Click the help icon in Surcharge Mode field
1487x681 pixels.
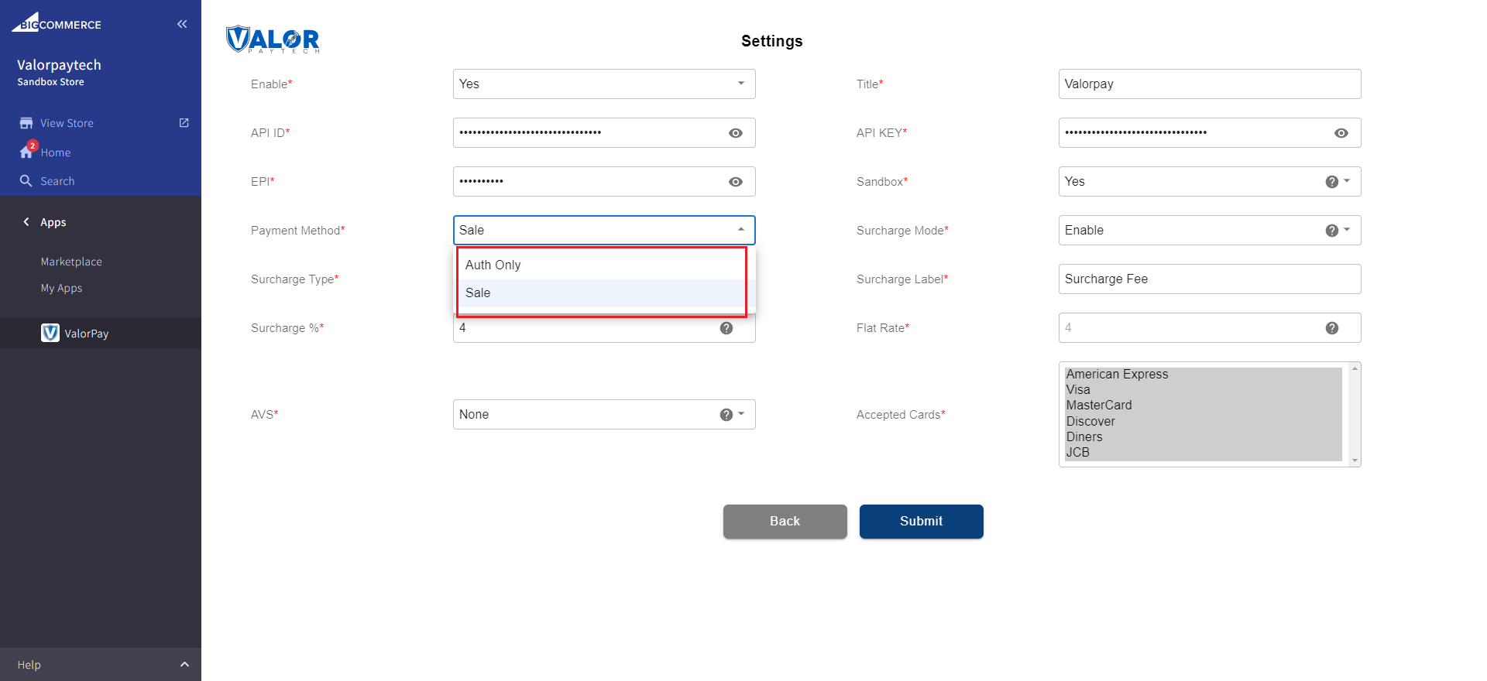coord(1331,231)
